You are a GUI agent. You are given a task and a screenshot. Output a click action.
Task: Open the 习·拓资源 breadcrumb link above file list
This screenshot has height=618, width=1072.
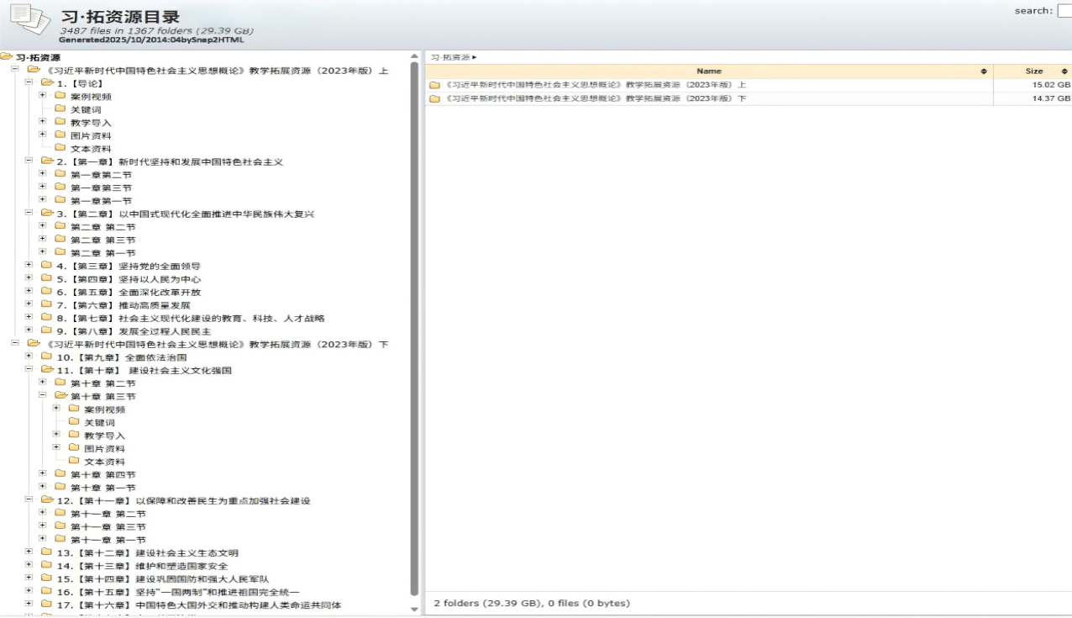pyautogui.click(x=450, y=57)
